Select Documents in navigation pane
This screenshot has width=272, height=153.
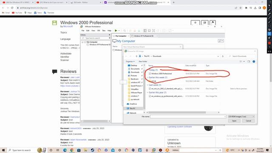click(135, 69)
